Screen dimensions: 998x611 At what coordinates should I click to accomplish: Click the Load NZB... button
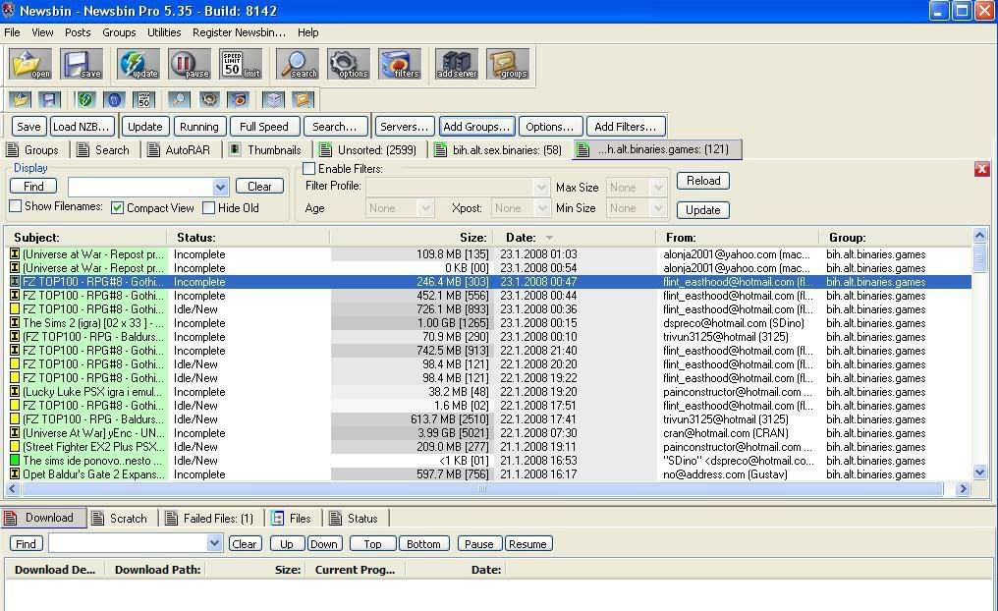coord(83,127)
